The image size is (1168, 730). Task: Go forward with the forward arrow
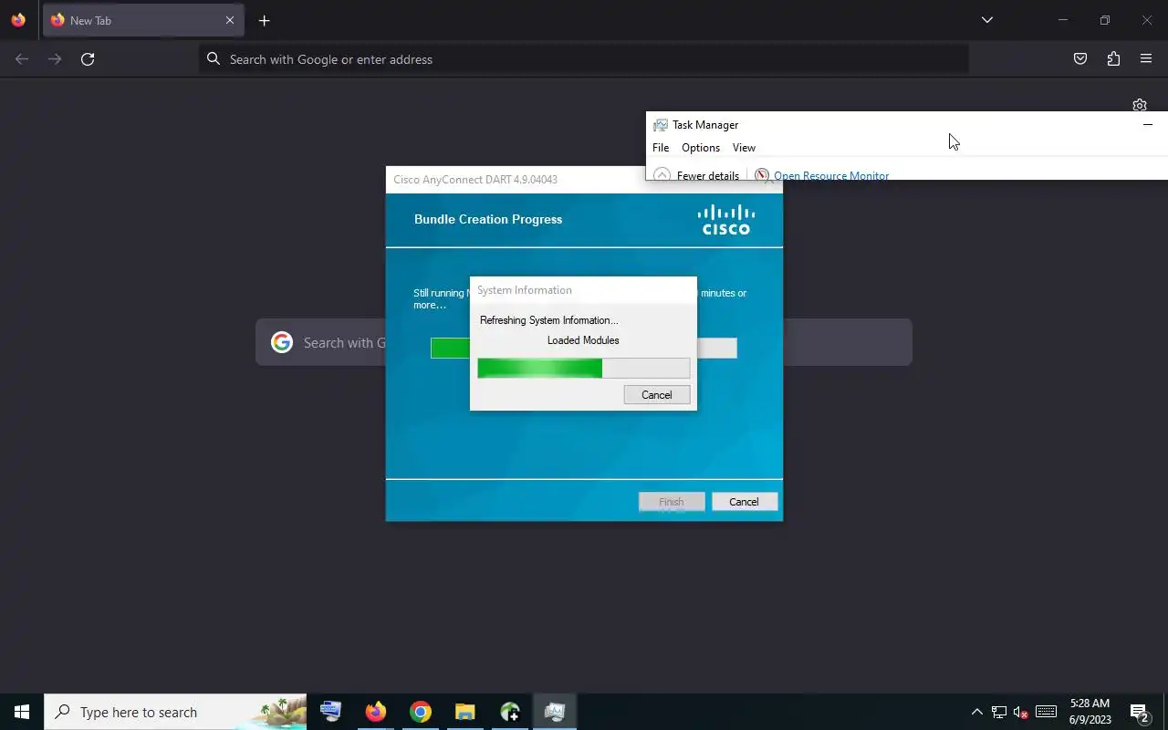point(55,59)
